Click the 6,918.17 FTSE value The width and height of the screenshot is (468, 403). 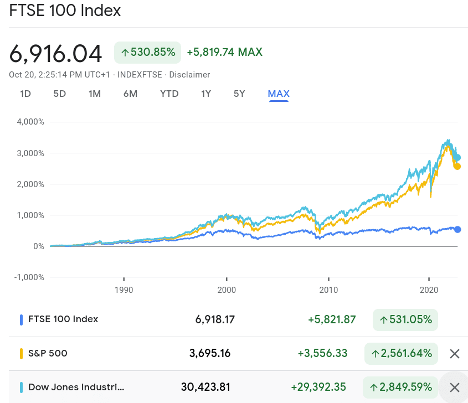point(215,319)
